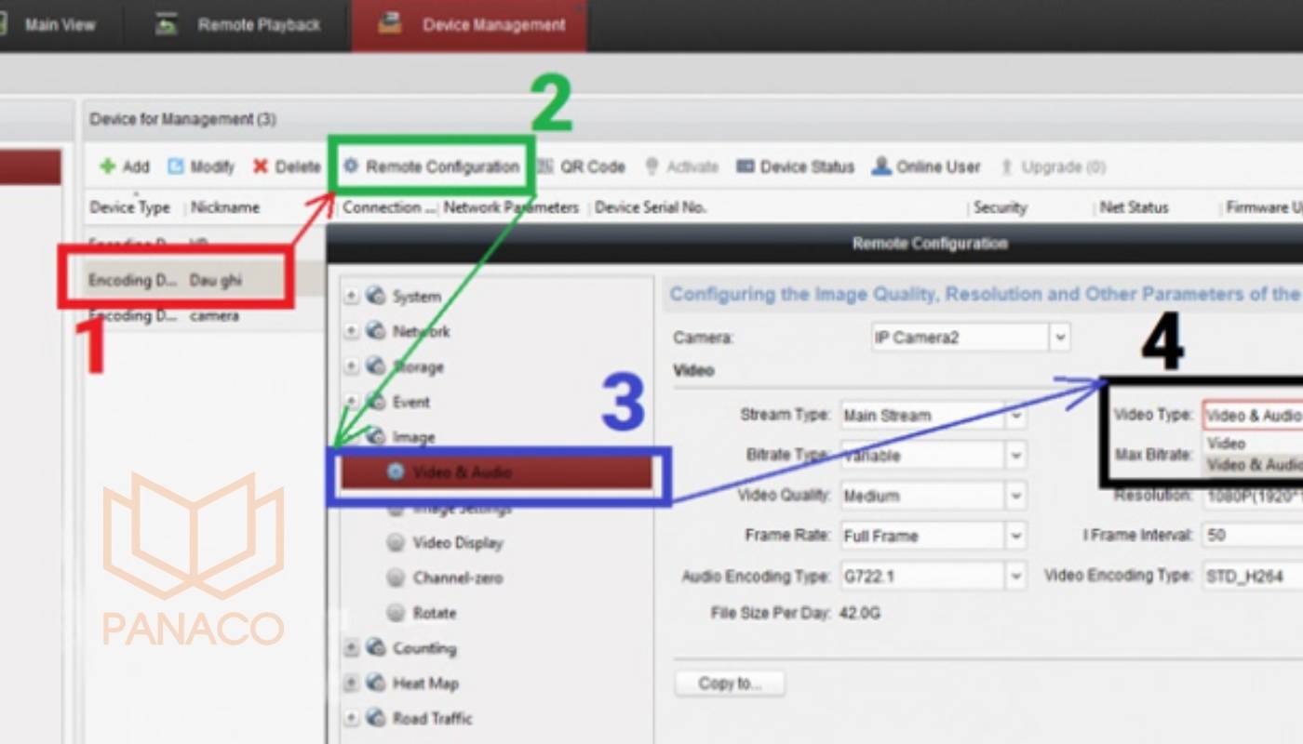Click the red X Delete icon
This screenshot has height=744, width=1303.
coord(261,167)
